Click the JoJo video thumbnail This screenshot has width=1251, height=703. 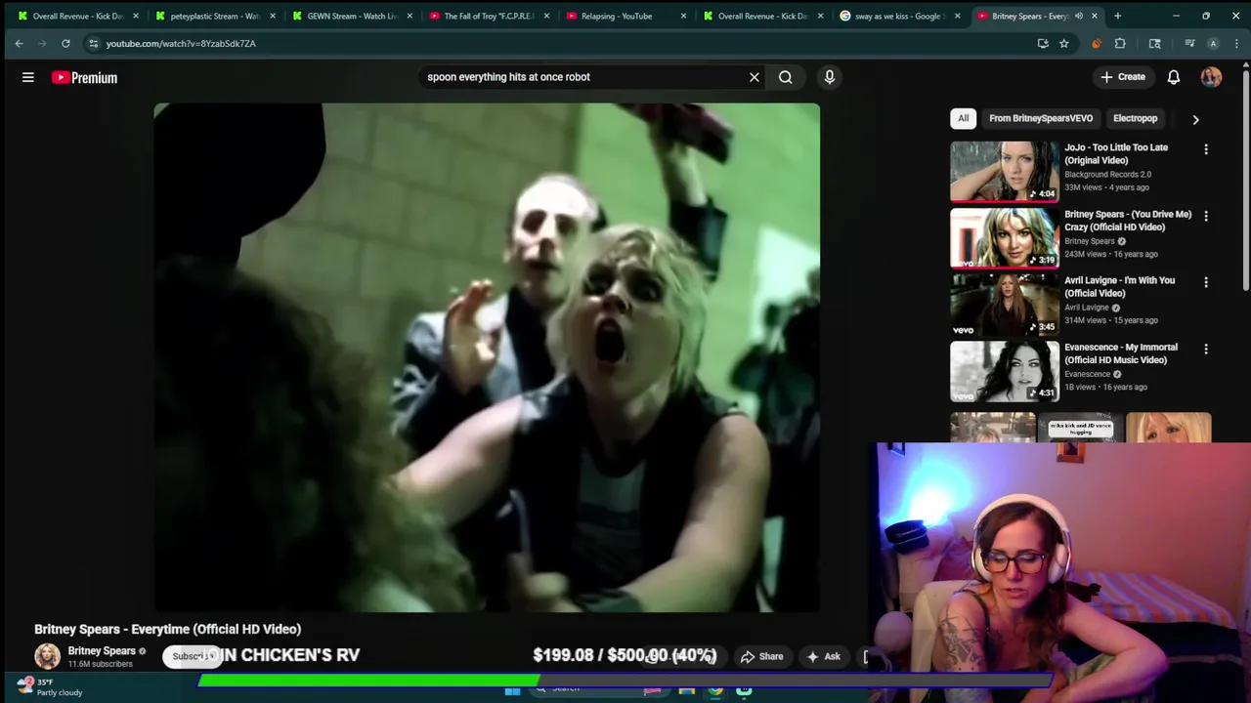(x=1004, y=171)
